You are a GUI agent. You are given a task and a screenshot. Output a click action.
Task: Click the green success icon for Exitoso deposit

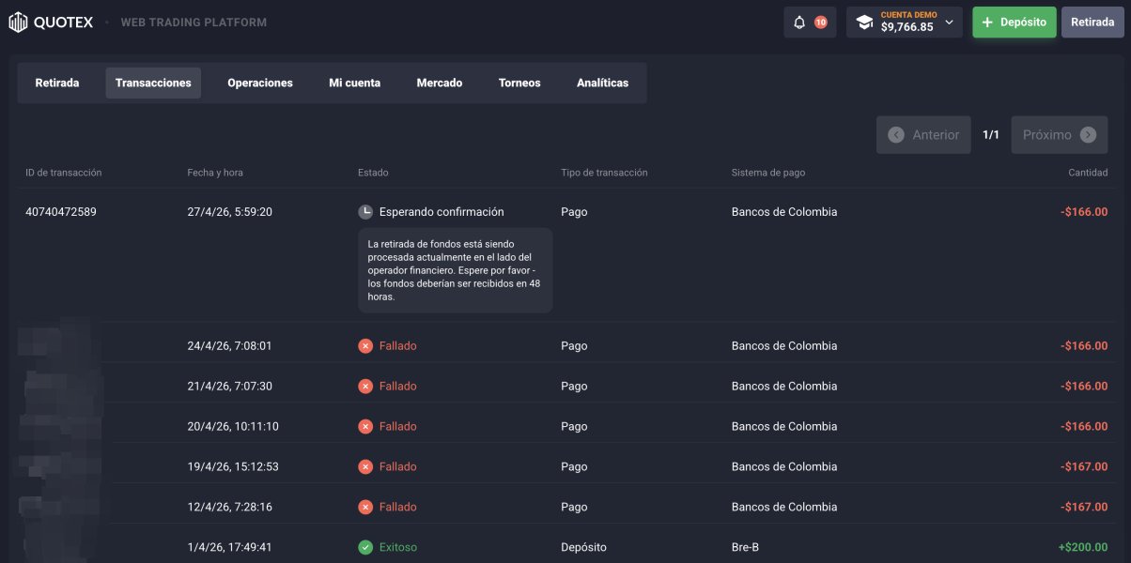[365, 547]
